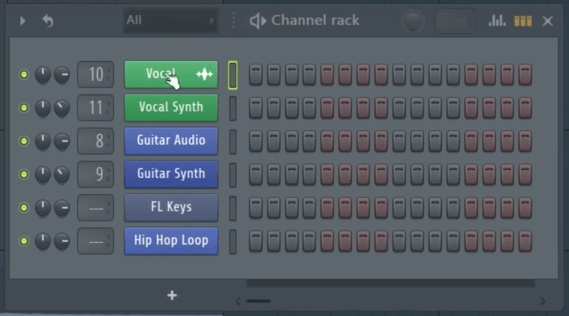This screenshot has height=316, width=569.
Task: Enable first step of Hip Hop Loop
Action: (x=256, y=241)
